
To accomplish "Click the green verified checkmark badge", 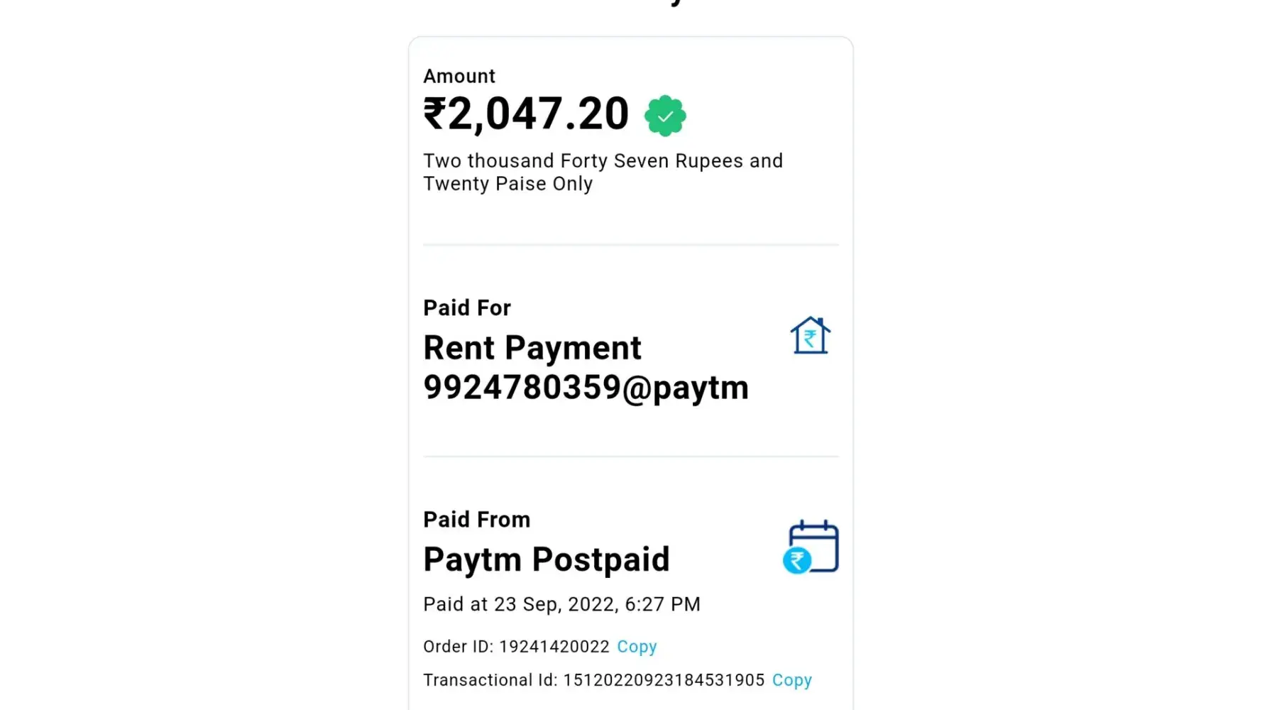I will [x=665, y=116].
